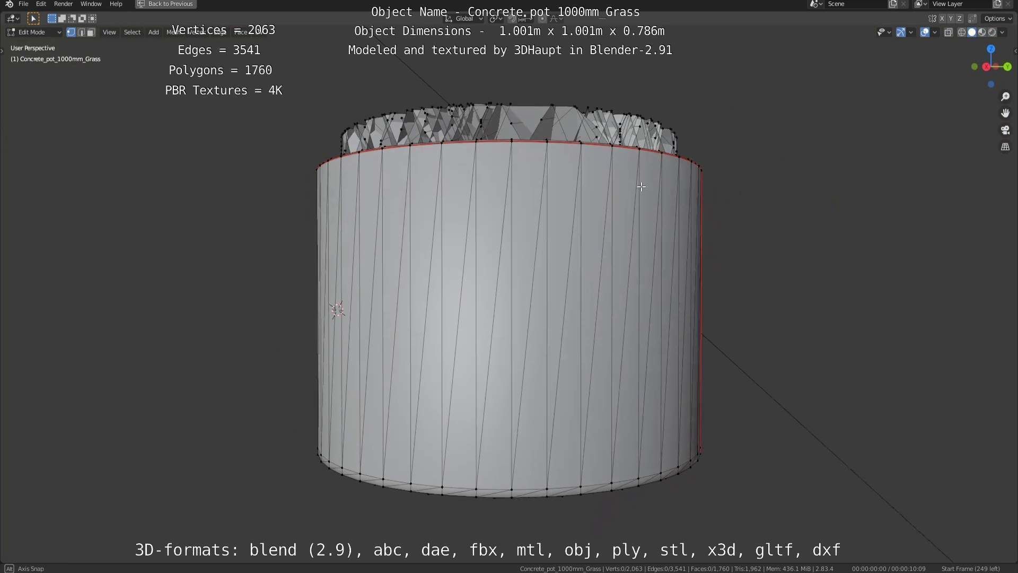The image size is (1018, 573).
Task: Open the pivot point dropdown
Action: [496, 19]
